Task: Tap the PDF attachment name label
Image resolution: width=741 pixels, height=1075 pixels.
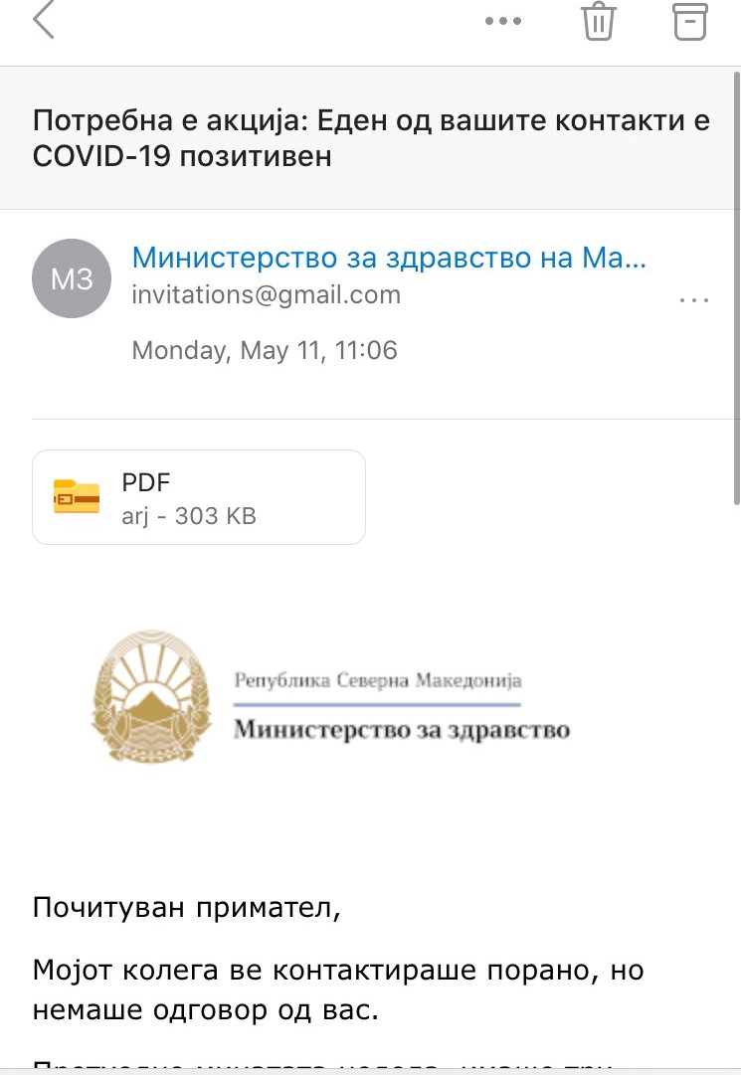Action: [x=145, y=482]
